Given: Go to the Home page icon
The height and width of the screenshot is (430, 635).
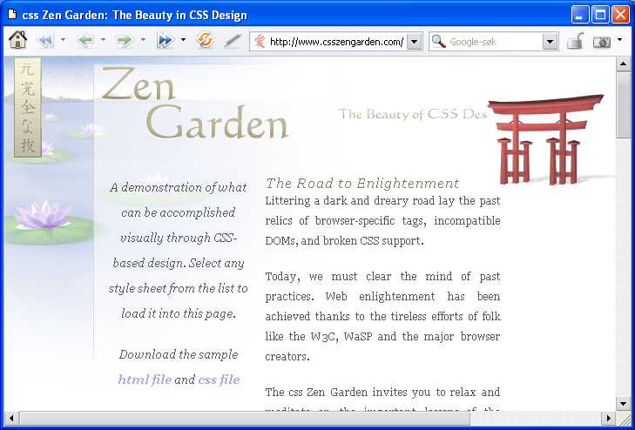Looking at the screenshot, I should coord(17,40).
